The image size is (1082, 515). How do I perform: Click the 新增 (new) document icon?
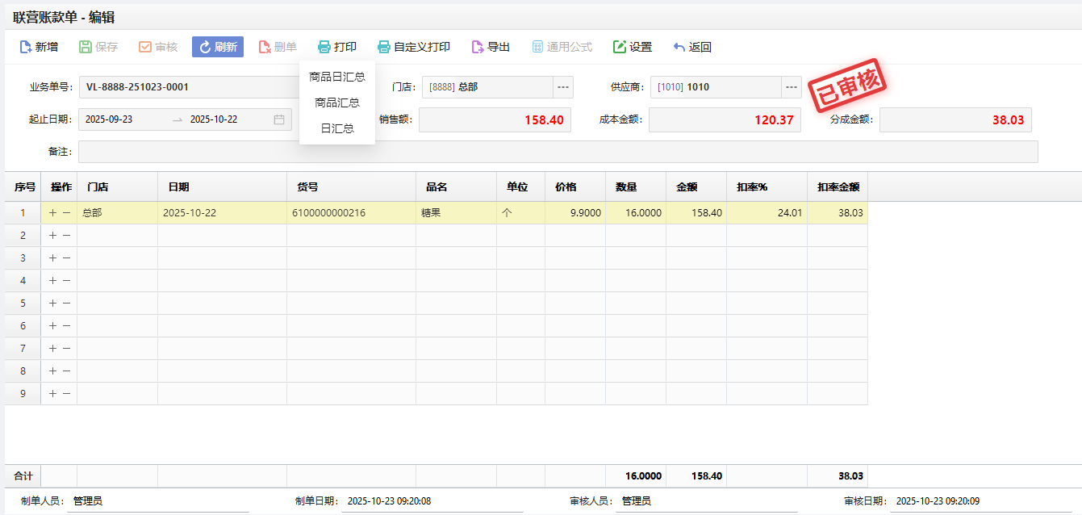[26, 47]
